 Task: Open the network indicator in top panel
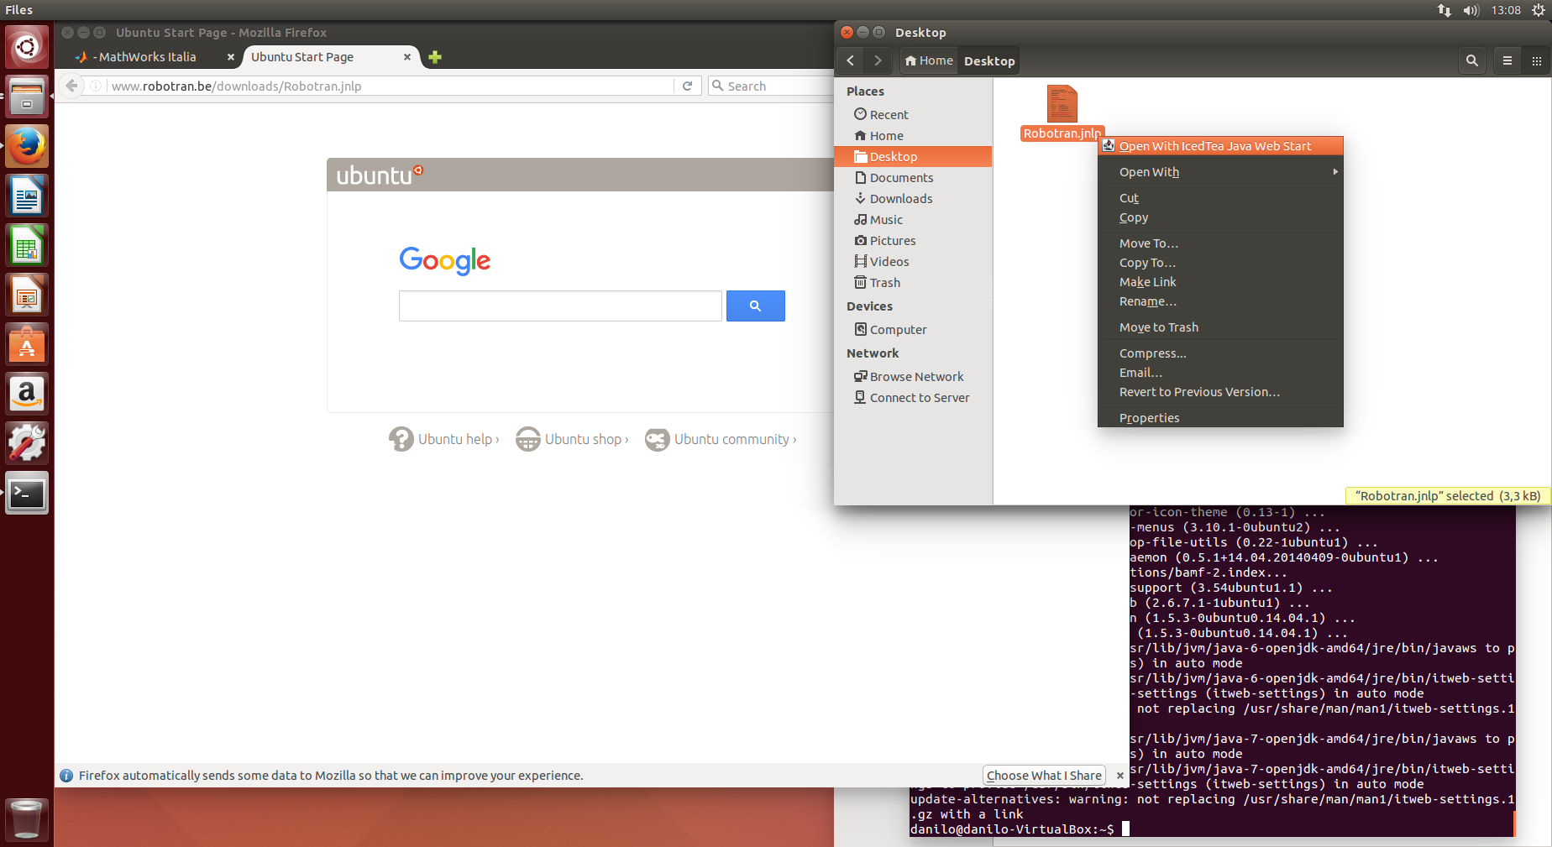[x=1444, y=10]
